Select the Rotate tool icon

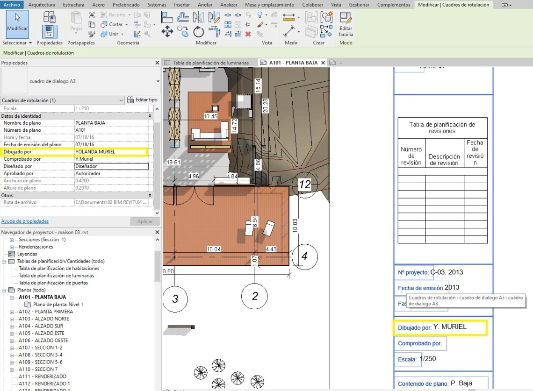click(199, 31)
